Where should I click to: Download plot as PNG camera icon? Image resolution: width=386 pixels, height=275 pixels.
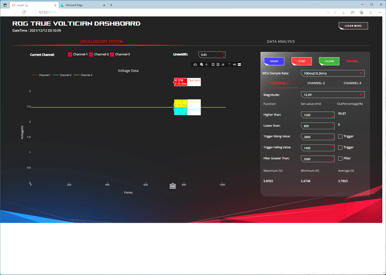point(195,65)
